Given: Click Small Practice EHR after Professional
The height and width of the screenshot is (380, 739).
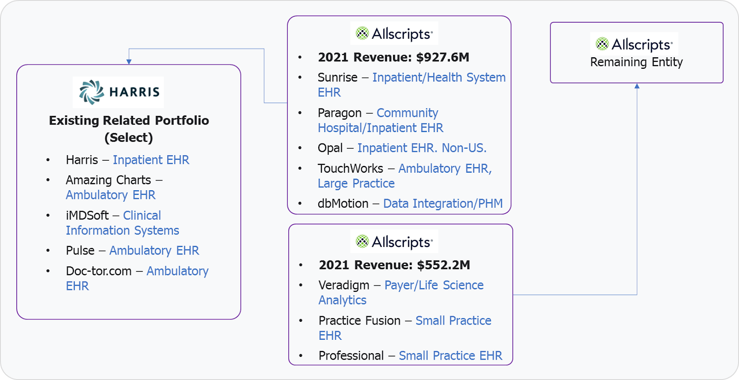Looking at the screenshot, I should pos(450,356).
